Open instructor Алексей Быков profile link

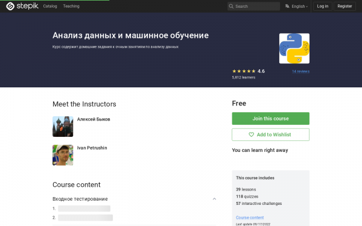94,119
